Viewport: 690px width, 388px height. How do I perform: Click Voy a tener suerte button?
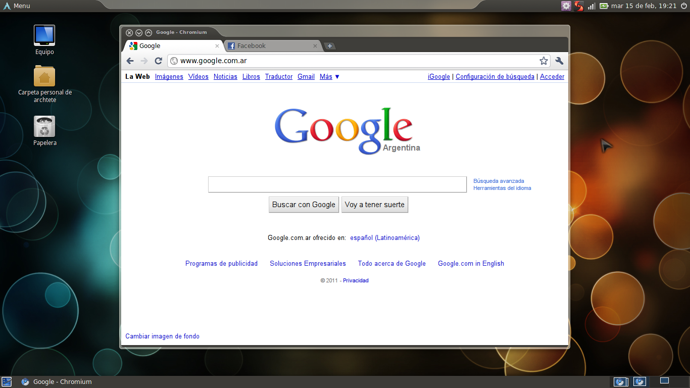tap(375, 205)
